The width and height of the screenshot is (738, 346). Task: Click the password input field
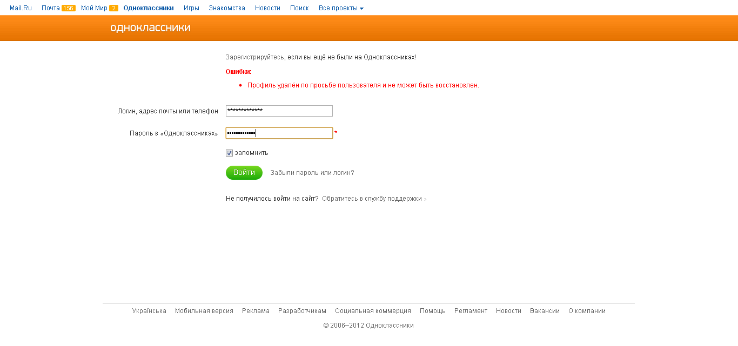click(279, 133)
